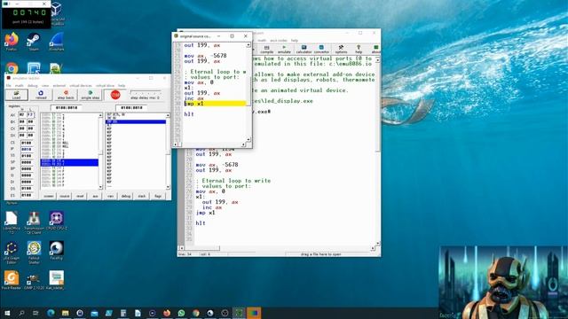Viewport: 568px width, 319px height.
Task: Click the compile button in editor toolbar
Action: coord(267,50)
